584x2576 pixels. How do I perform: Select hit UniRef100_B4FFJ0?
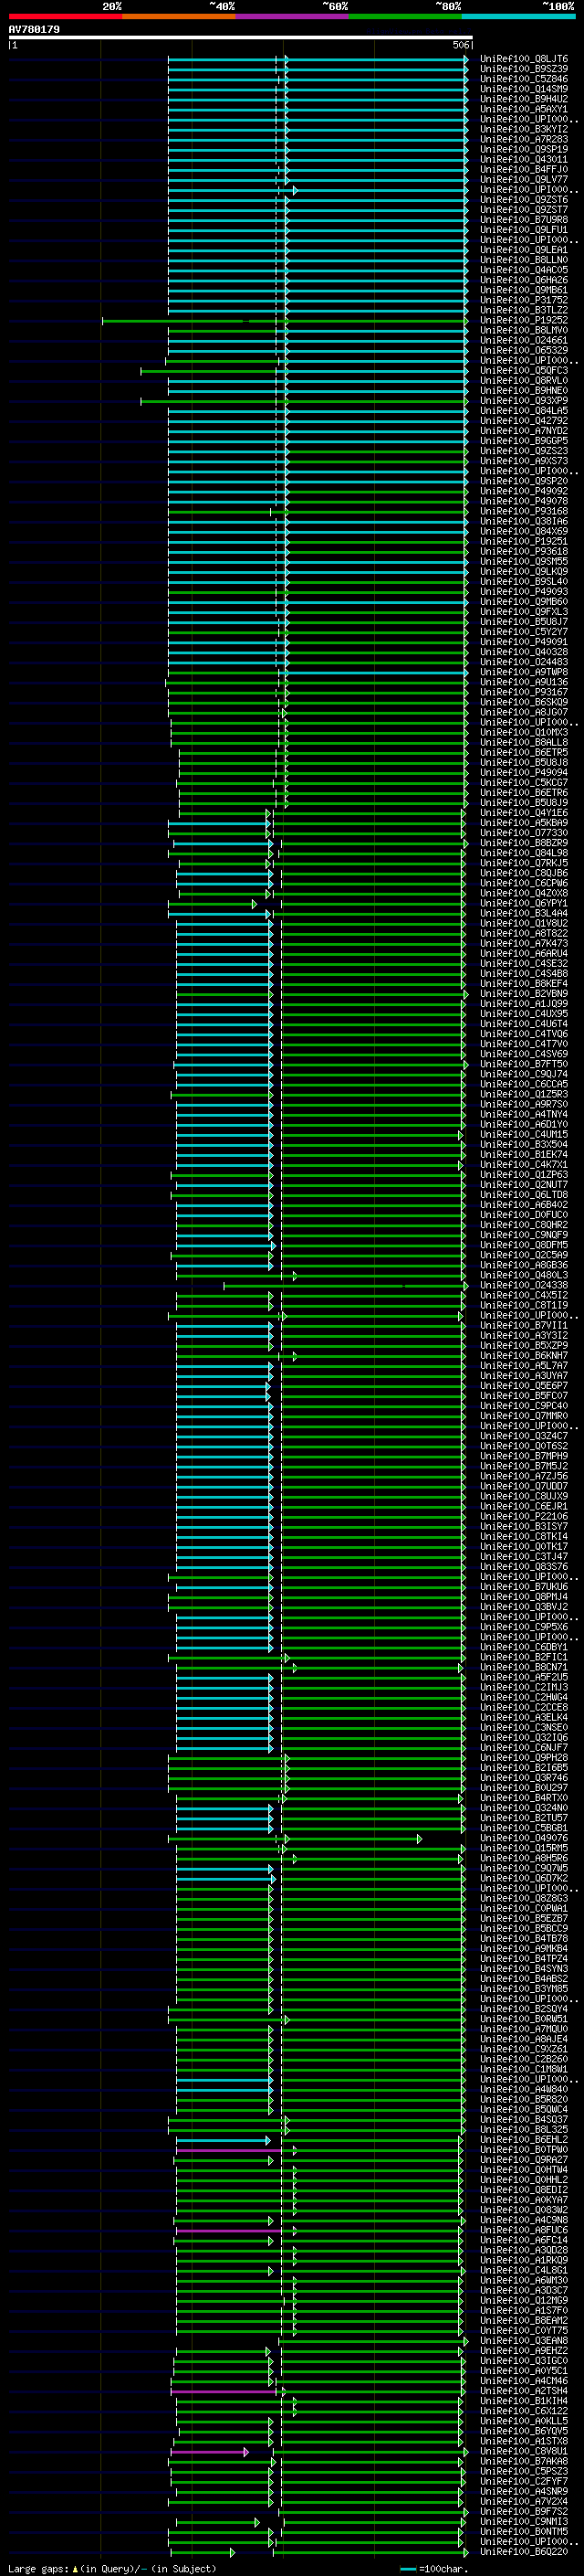tap(524, 169)
